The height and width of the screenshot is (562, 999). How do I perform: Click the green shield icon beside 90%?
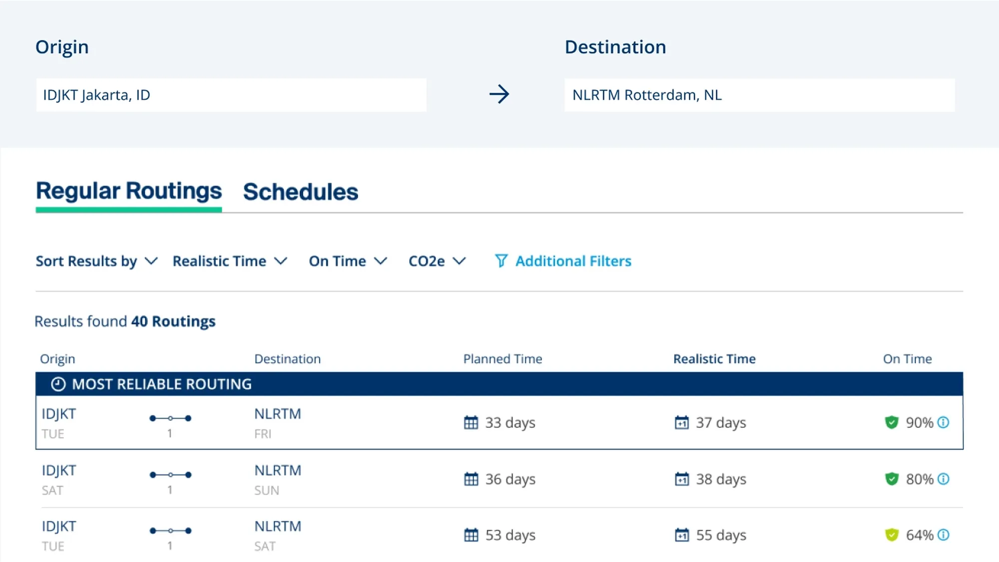point(892,422)
